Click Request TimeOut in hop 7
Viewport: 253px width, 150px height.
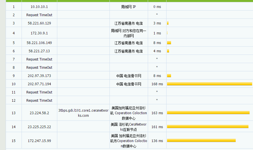coord(39,59)
